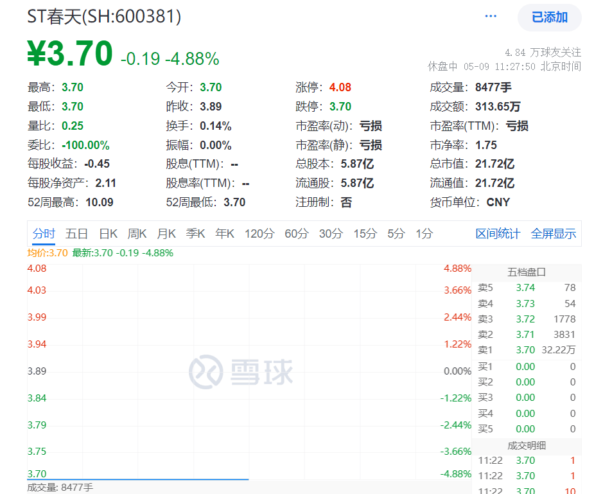The height and width of the screenshot is (494, 603).
Task: Switch to the 分时 chart tab
Action: pyautogui.click(x=44, y=234)
